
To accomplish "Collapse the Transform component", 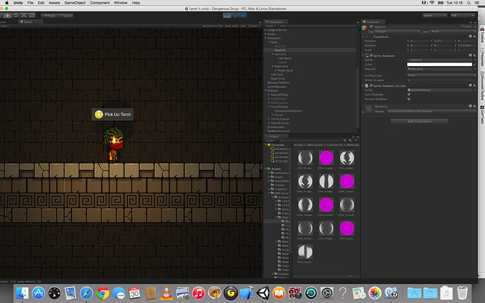I will click(x=363, y=37).
